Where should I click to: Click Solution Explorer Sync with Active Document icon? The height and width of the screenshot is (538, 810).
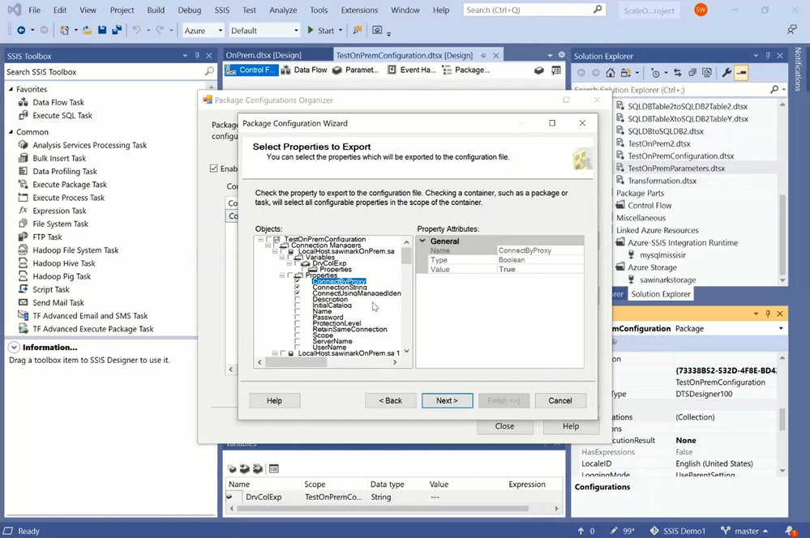pyautogui.click(x=677, y=73)
